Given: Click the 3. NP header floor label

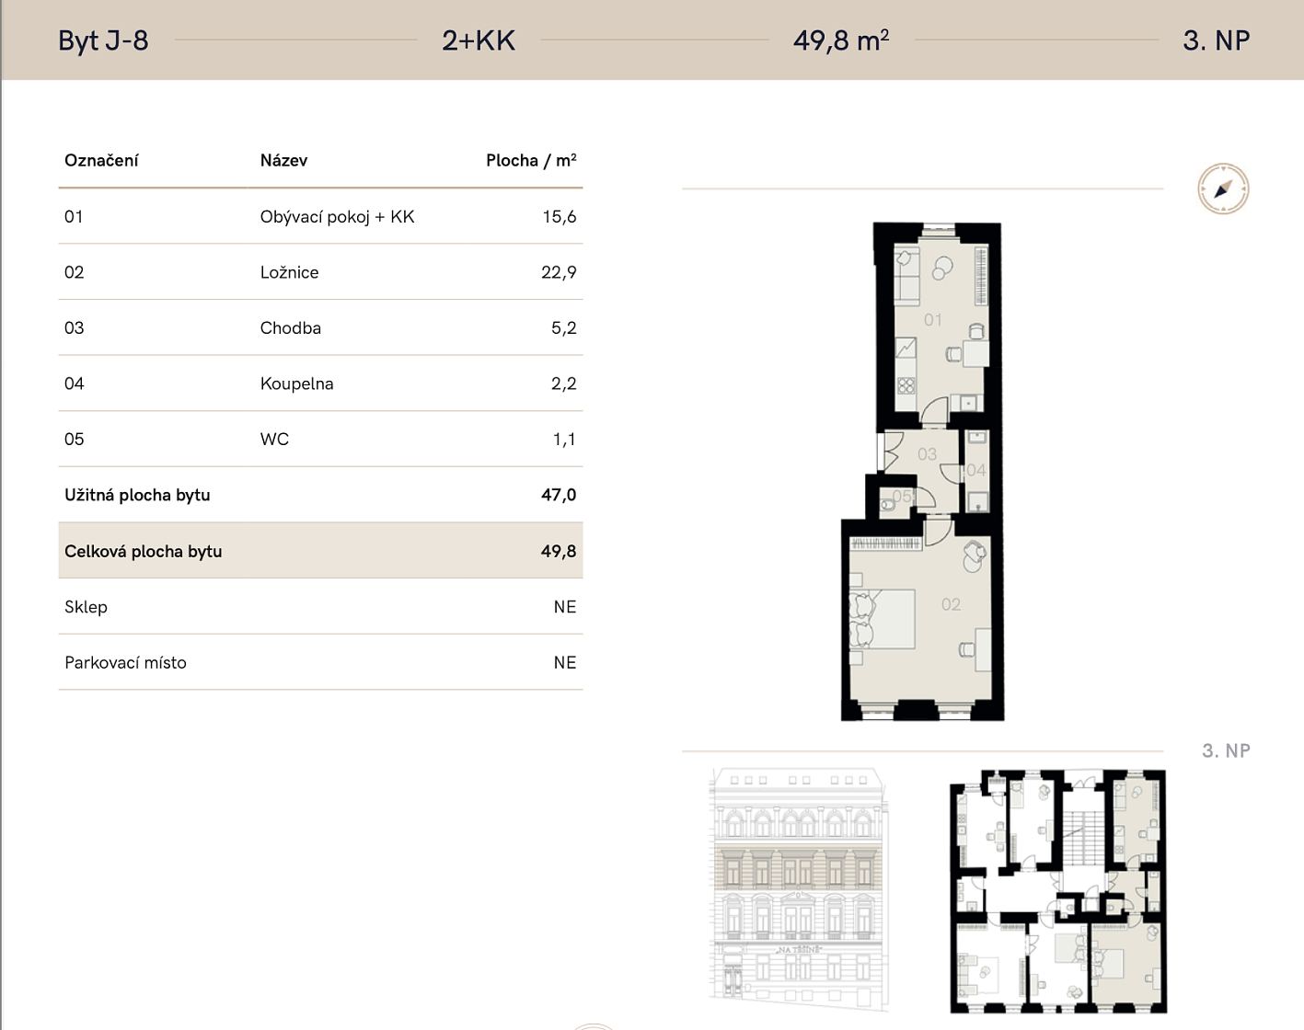Looking at the screenshot, I should point(1216,40).
